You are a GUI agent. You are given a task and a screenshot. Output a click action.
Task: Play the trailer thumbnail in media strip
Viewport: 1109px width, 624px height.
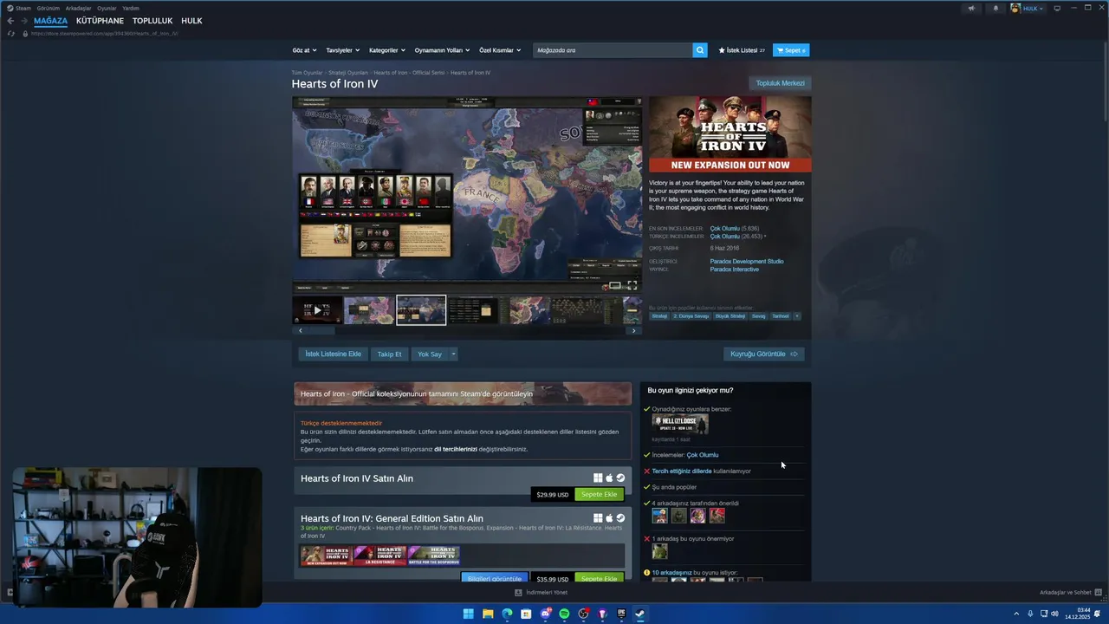click(x=317, y=310)
